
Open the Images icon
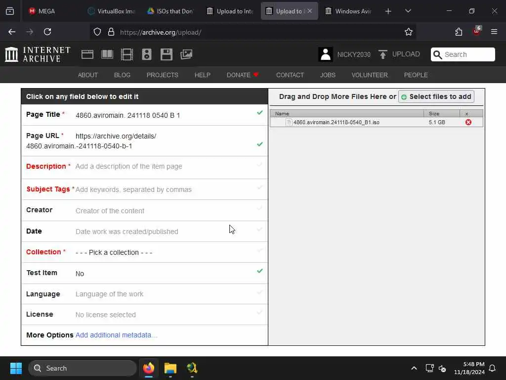pyautogui.click(x=186, y=54)
